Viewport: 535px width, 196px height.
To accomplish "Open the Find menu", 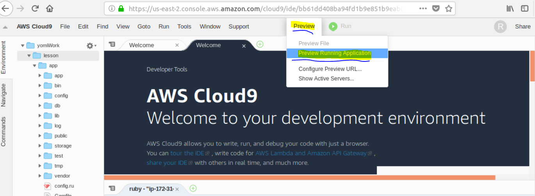I will pyautogui.click(x=102, y=26).
